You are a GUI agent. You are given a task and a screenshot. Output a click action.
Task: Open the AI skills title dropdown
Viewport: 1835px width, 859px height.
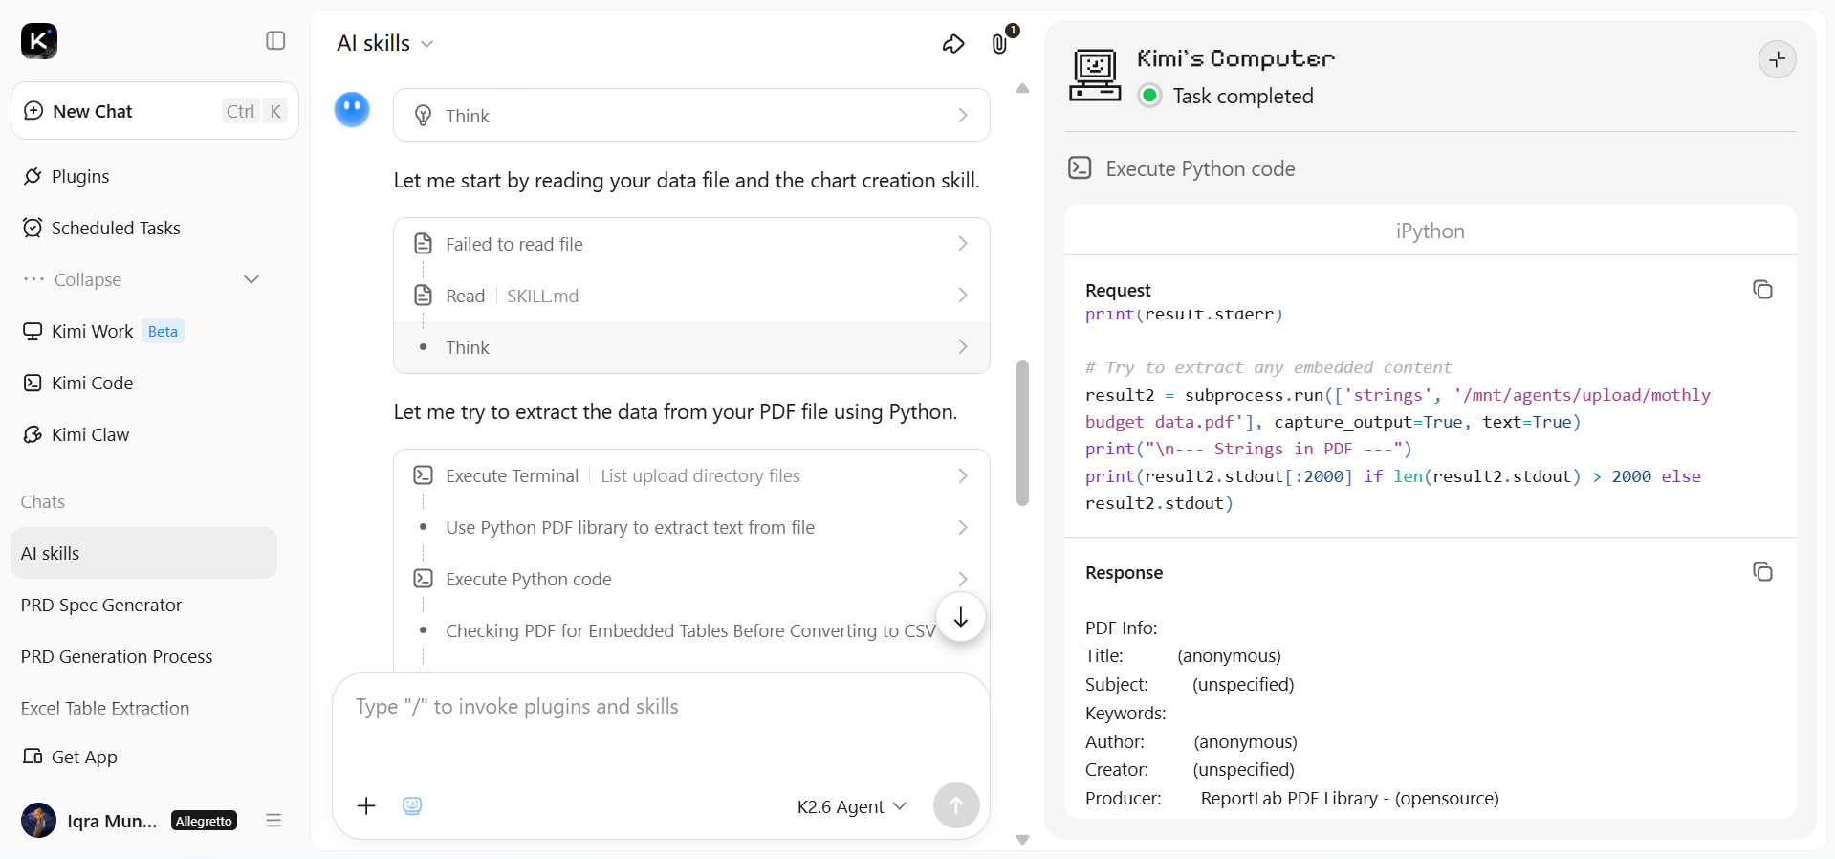[385, 44]
